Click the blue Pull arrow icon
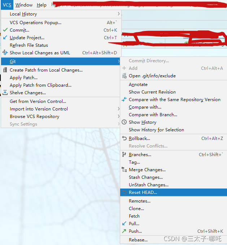Image resolution: width=227 pixels, height=245 pixels. click(124, 223)
